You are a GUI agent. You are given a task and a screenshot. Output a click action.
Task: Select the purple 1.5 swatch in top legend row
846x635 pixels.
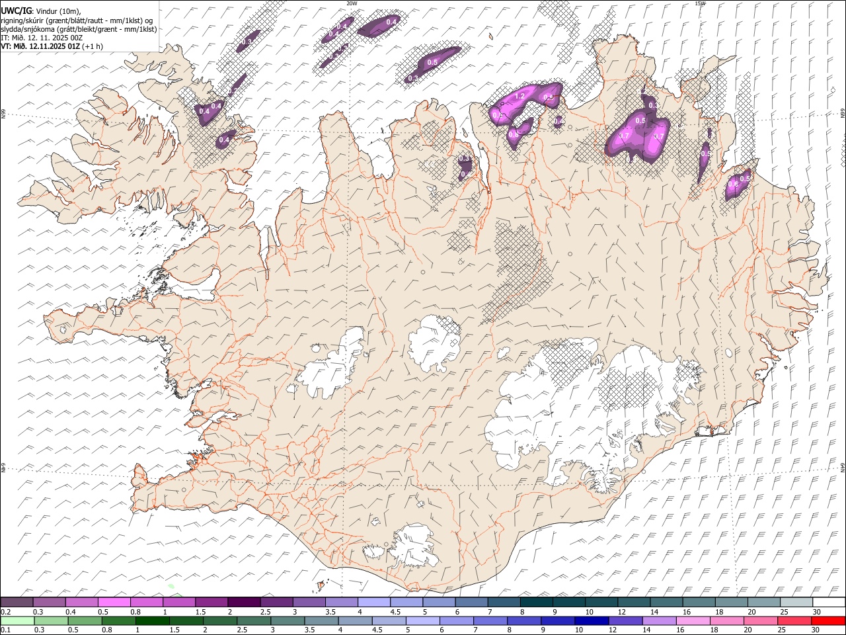(211, 603)
